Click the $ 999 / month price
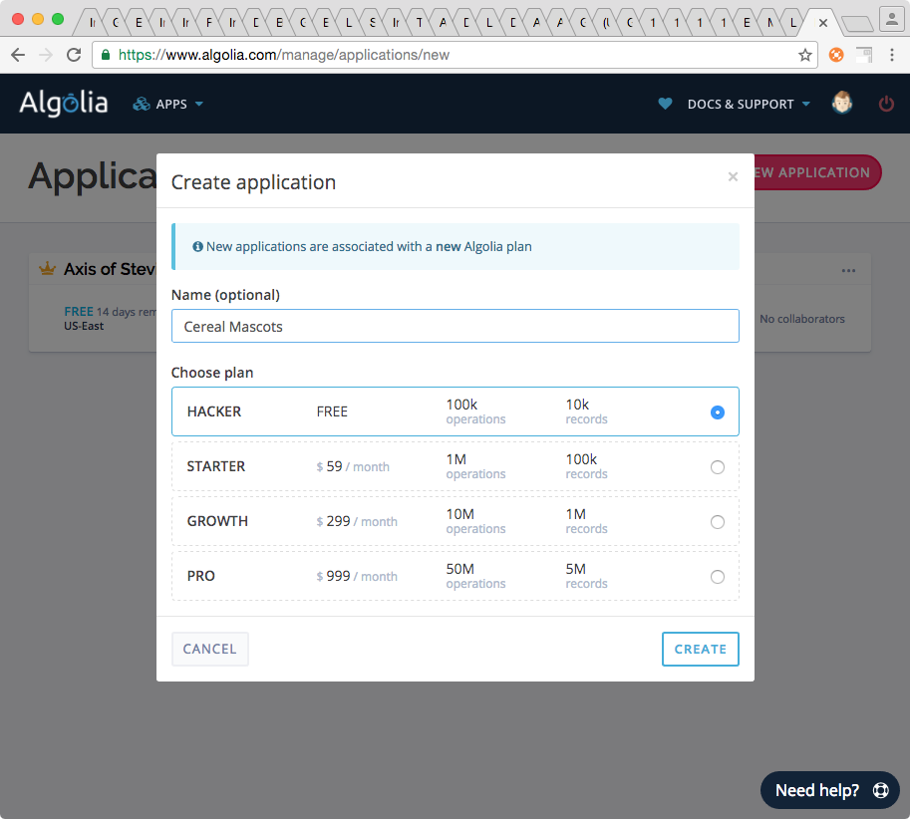This screenshot has width=910, height=819. click(x=357, y=576)
